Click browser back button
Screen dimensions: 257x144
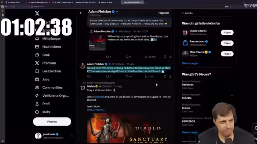click(x=6, y=7)
